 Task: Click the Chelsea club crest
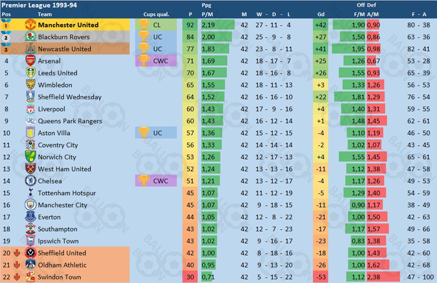(31, 181)
